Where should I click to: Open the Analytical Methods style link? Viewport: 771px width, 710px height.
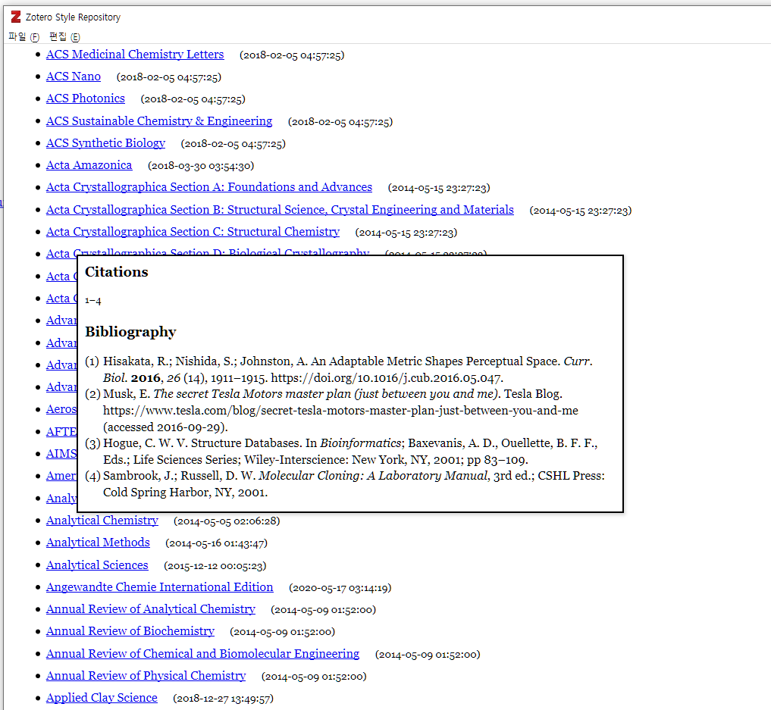coord(98,543)
